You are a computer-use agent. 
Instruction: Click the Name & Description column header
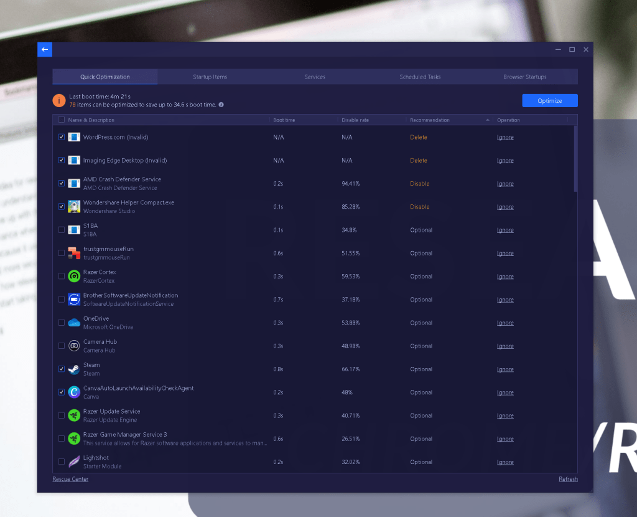(x=91, y=120)
